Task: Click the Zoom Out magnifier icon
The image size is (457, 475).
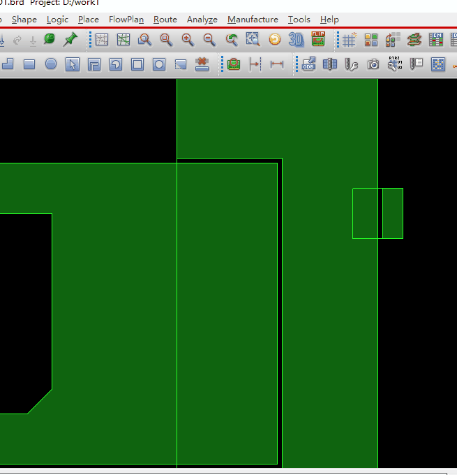Action: 209,40
